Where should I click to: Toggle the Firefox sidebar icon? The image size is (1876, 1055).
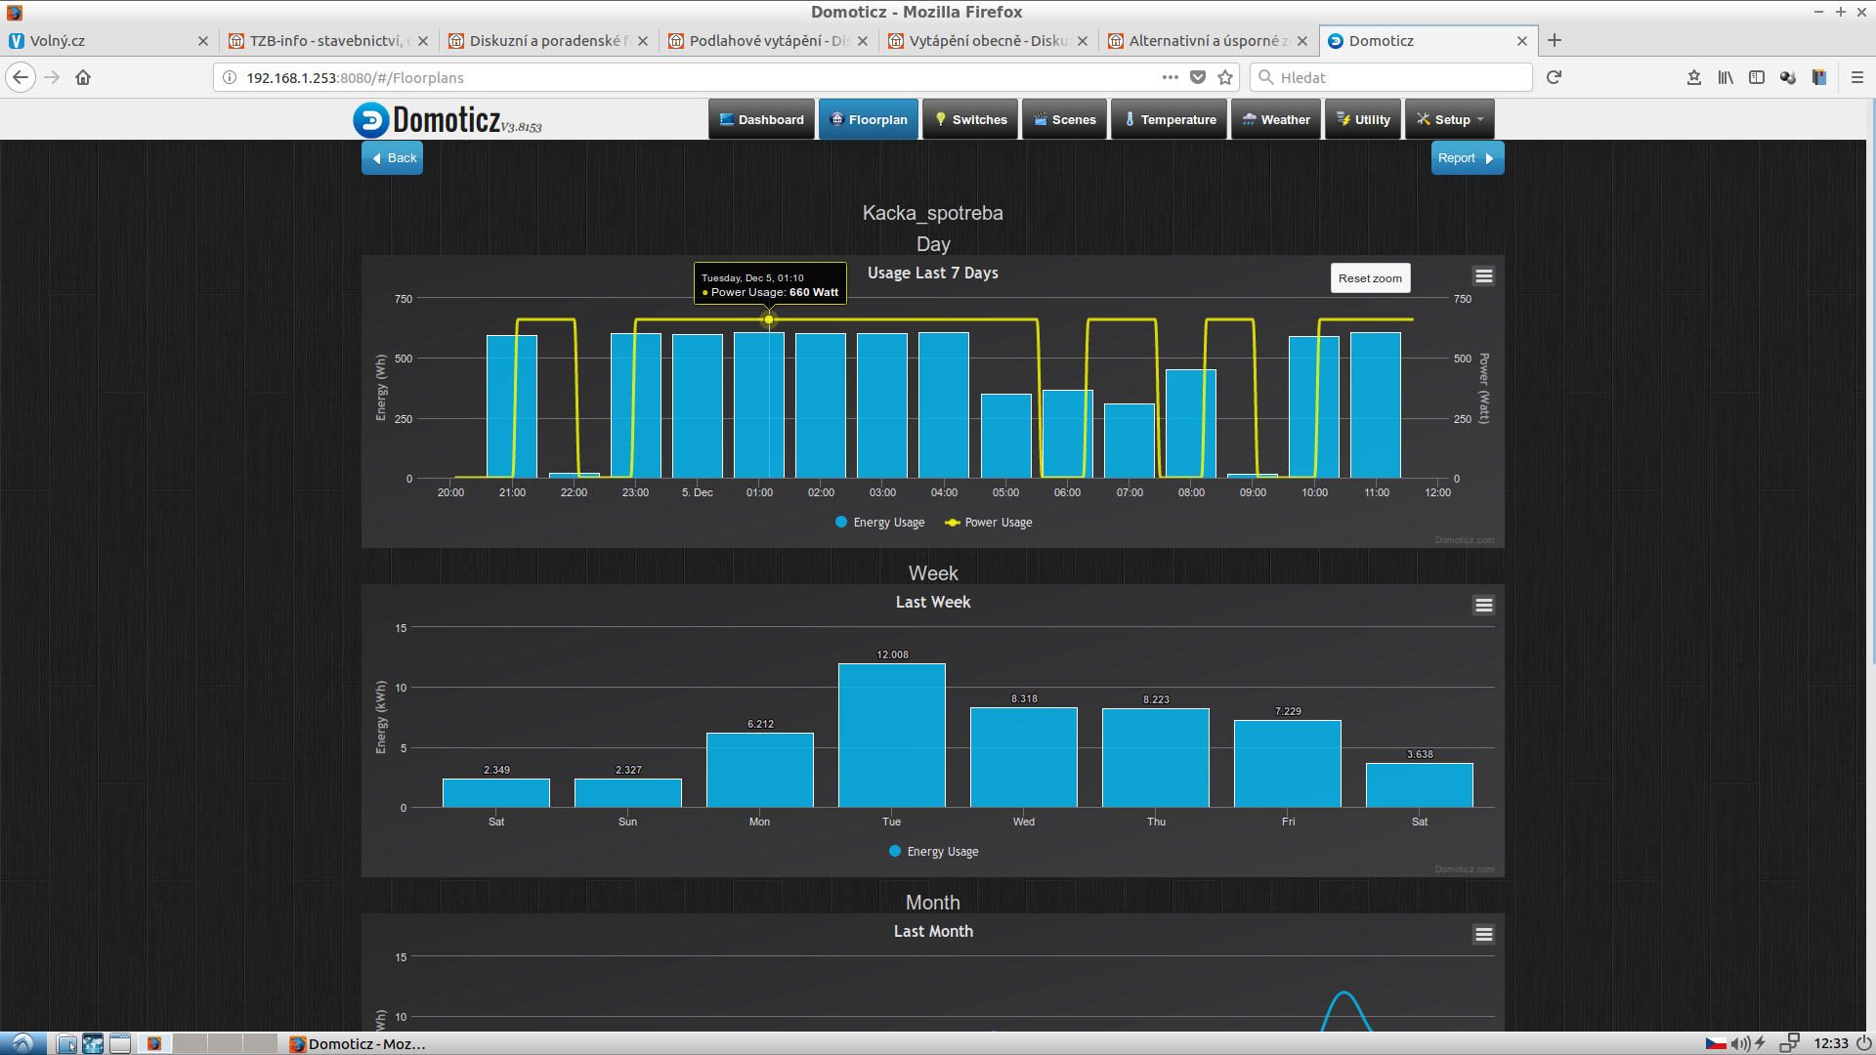coord(1757,77)
